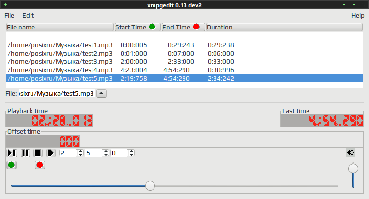Sort by the File name column header

coord(60,27)
